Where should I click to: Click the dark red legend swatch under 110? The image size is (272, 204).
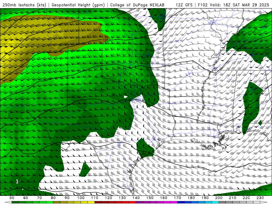pyautogui.click(x=98, y=202)
